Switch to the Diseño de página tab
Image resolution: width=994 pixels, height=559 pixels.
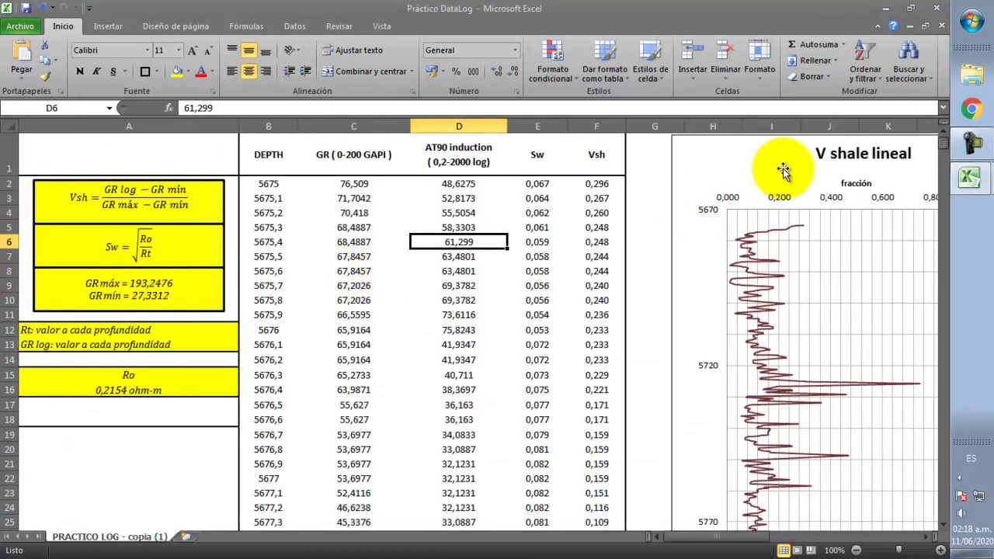tap(176, 26)
